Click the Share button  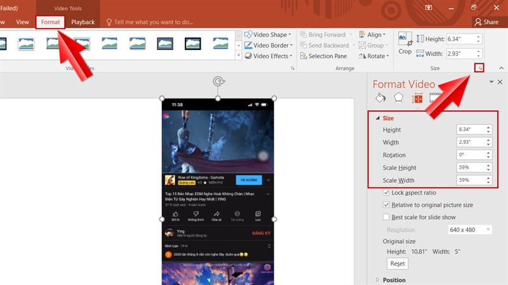pyautogui.click(x=486, y=22)
